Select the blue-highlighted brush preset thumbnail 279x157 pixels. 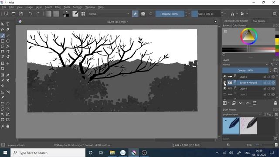coord(231,126)
